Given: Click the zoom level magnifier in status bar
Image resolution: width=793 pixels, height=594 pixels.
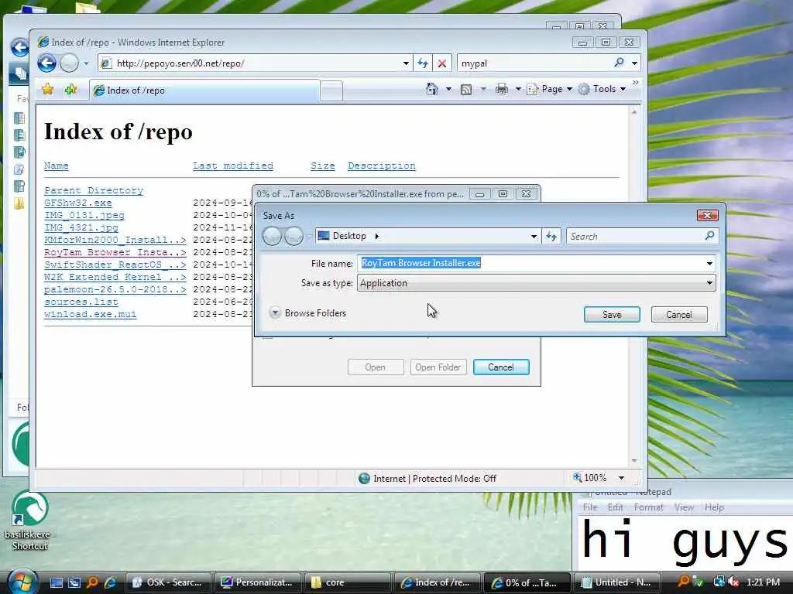Looking at the screenshot, I should click(578, 477).
